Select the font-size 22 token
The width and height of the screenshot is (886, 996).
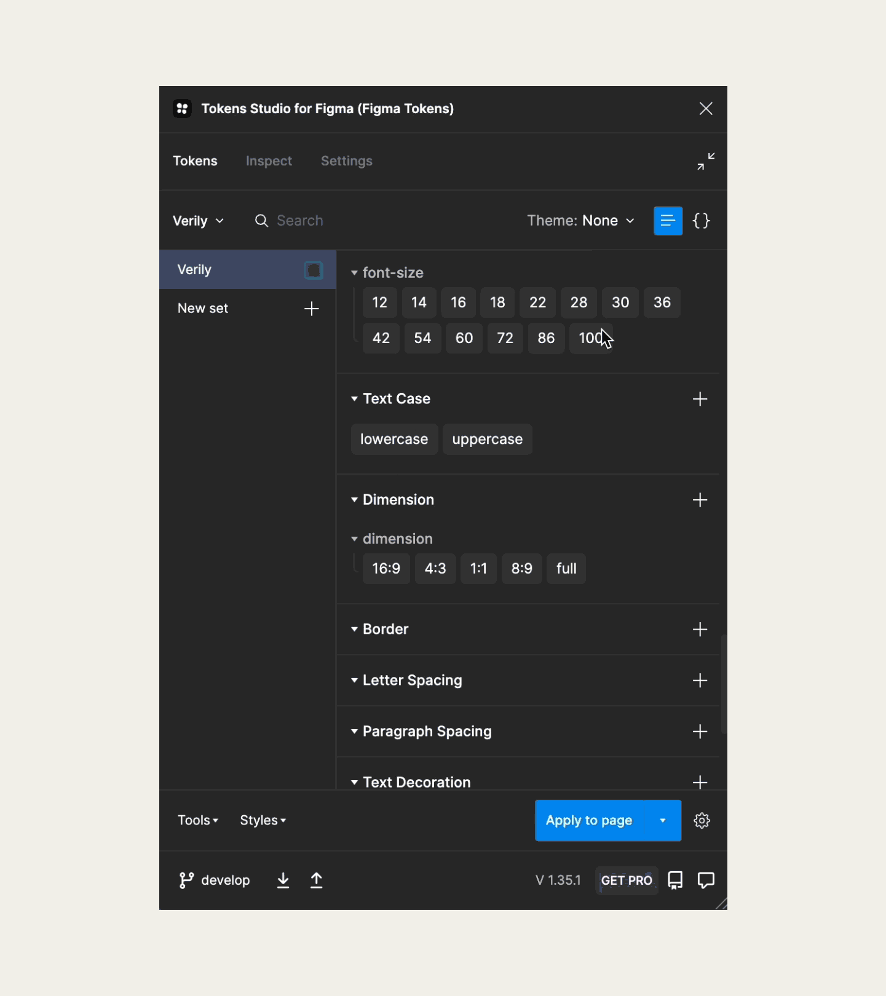pos(538,302)
